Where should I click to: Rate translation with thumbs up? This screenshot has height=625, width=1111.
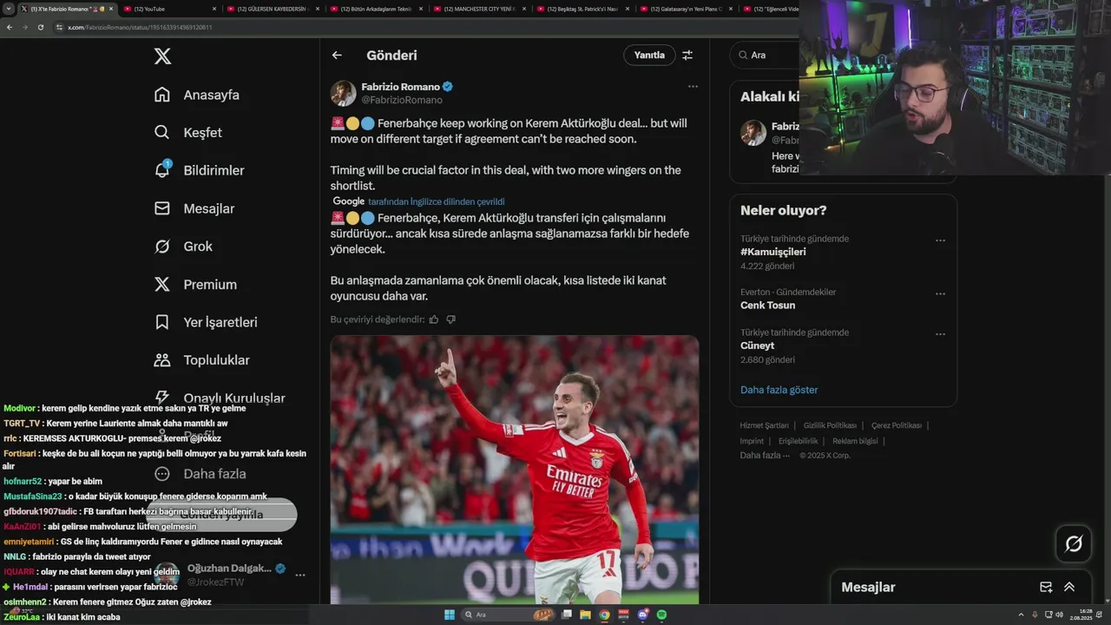(x=434, y=319)
